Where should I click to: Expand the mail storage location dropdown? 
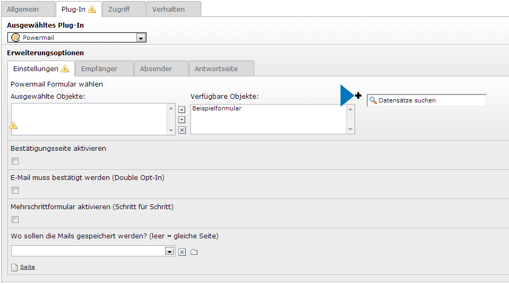point(169,251)
